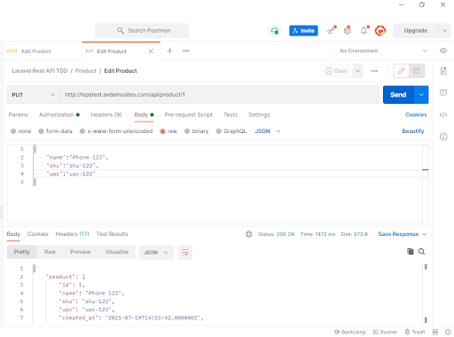Open the PUT method dropdown
Viewport: 454px width, 337px height.
click(x=33, y=95)
